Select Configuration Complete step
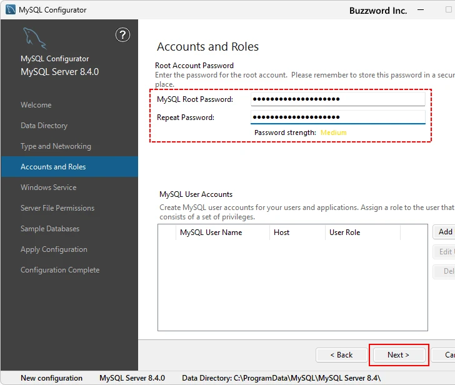 click(x=60, y=270)
